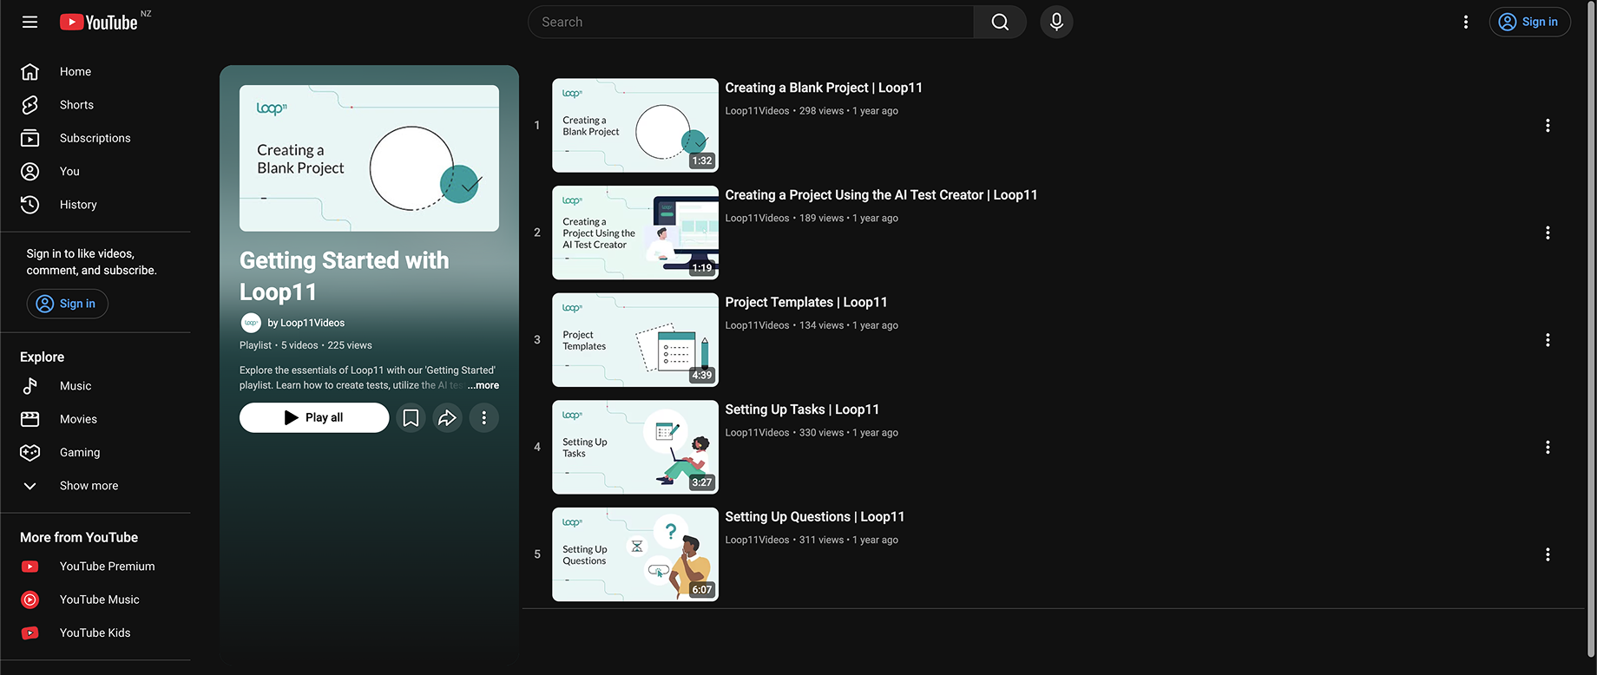Image resolution: width=1597 pixels, height=675 pixels.
Task: Open Project Templates video thumbnail
Action: pyautogui.click(x=635, y=340)
